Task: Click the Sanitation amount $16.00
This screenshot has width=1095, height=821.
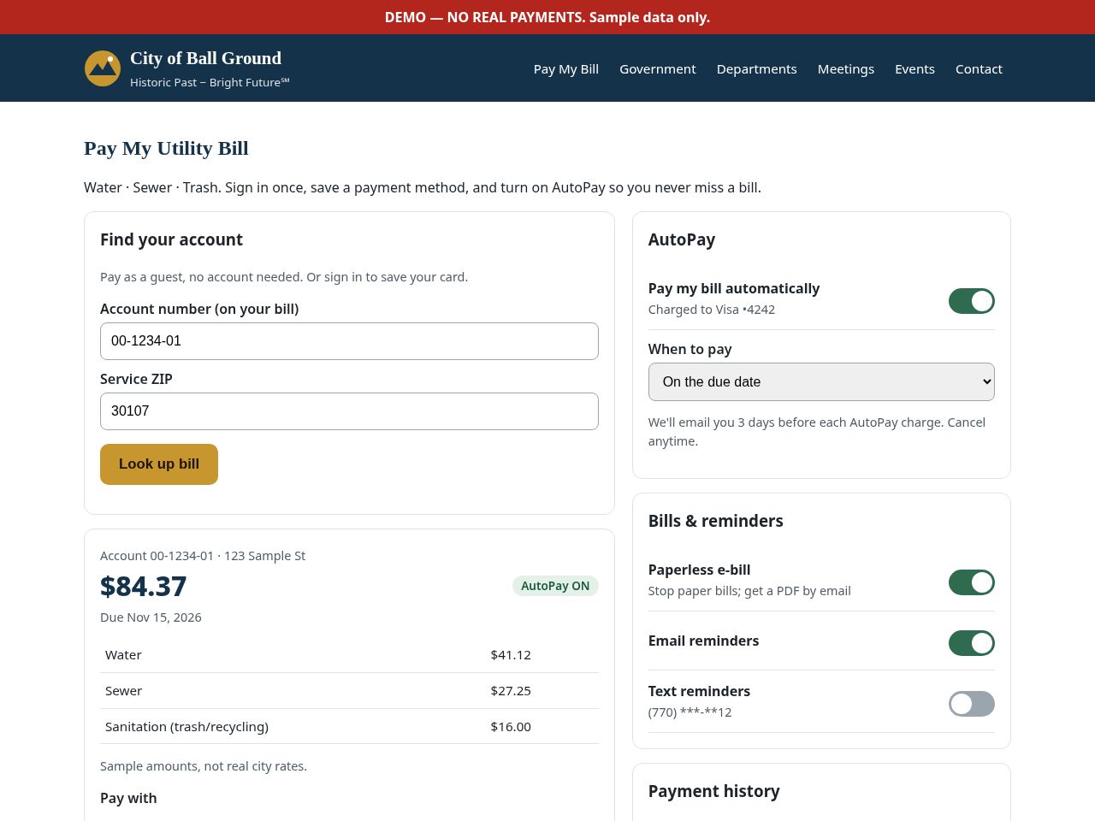Action: tap(511, 727)
